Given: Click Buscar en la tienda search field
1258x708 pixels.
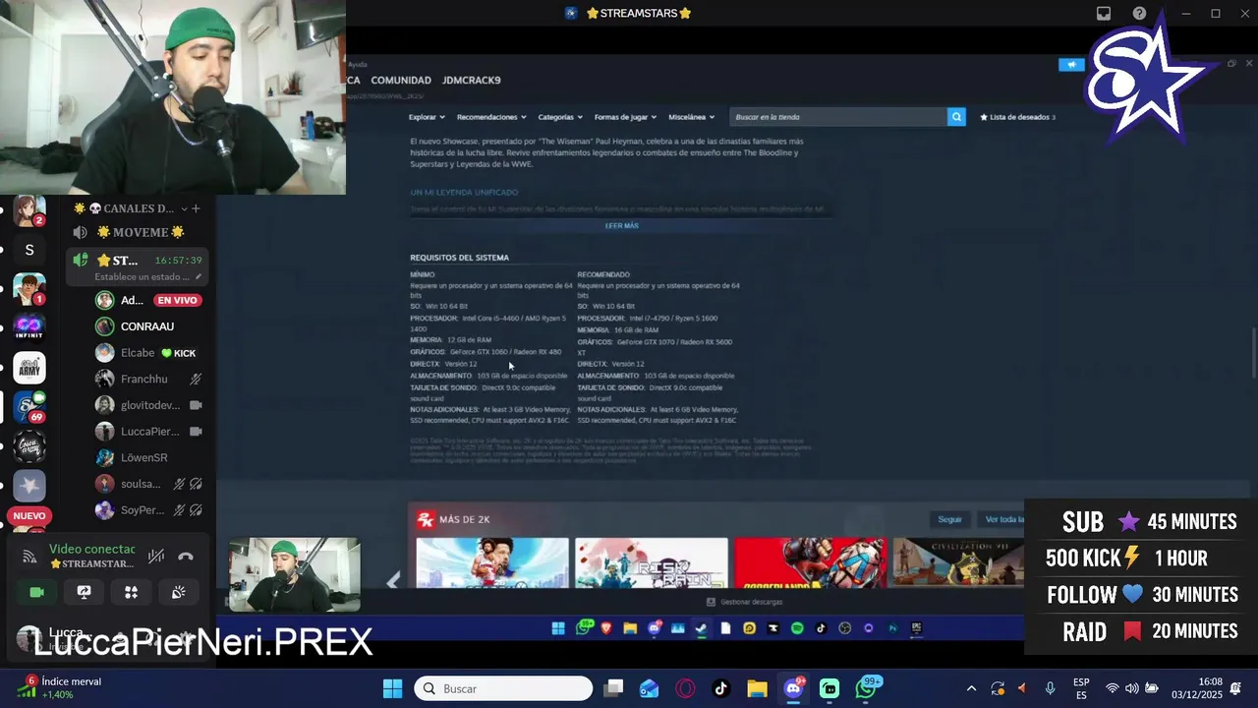Looking at the screenshot, I should point(838,117).
